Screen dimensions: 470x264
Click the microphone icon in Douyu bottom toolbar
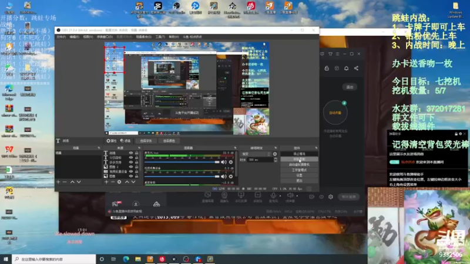click(x=273, y=195)
